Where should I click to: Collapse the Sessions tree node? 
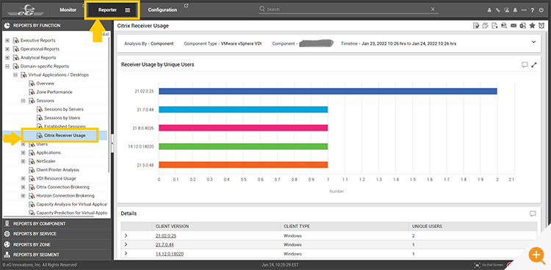point(24,101)
